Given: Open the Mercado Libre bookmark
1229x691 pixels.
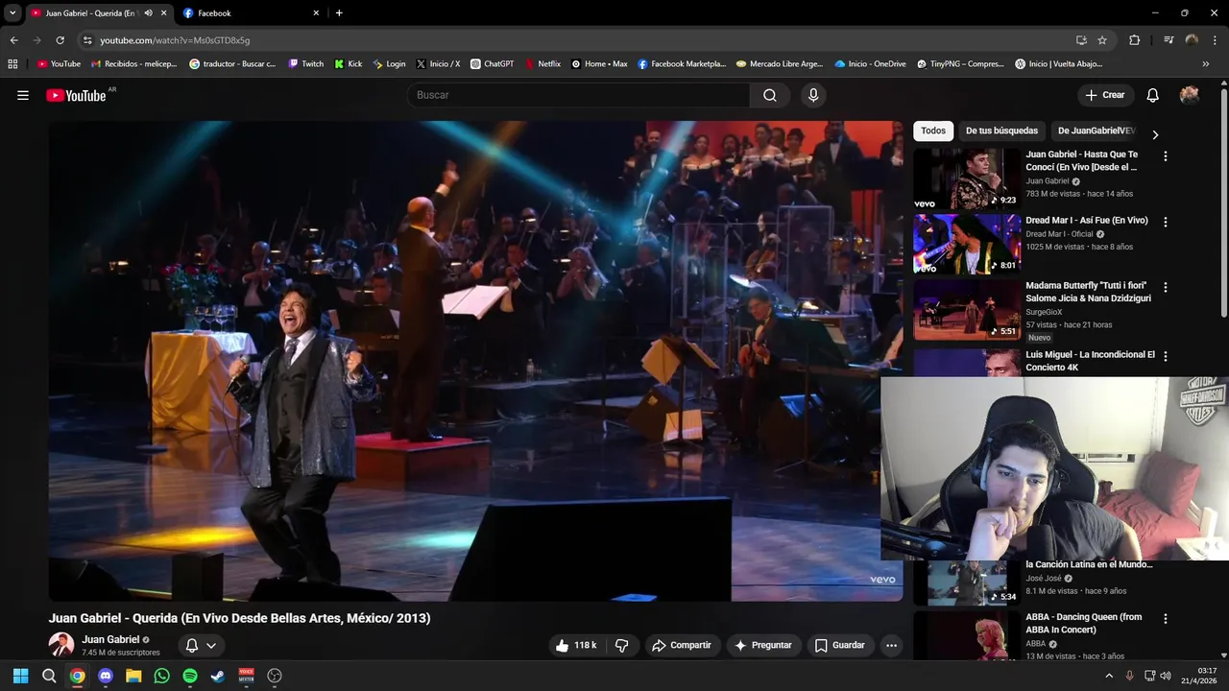Looking at the screenshot, I should (779, 64).
